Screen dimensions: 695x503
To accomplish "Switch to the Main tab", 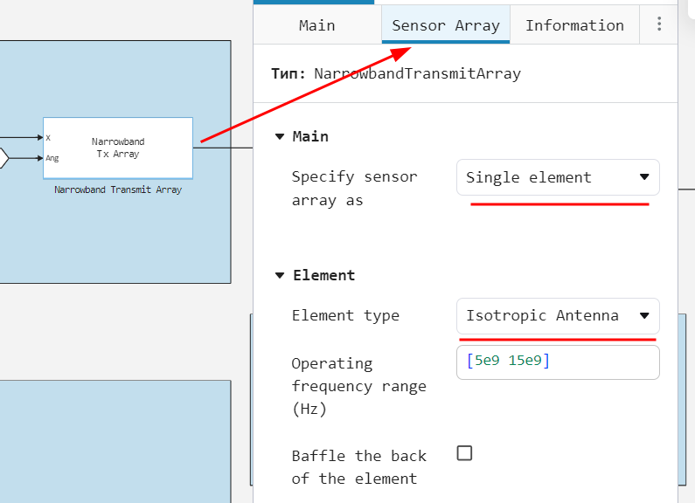I will click(316, 25).
